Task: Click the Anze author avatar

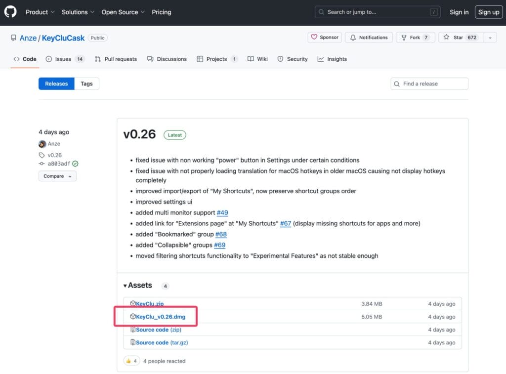Action: [x=42, y=144]
